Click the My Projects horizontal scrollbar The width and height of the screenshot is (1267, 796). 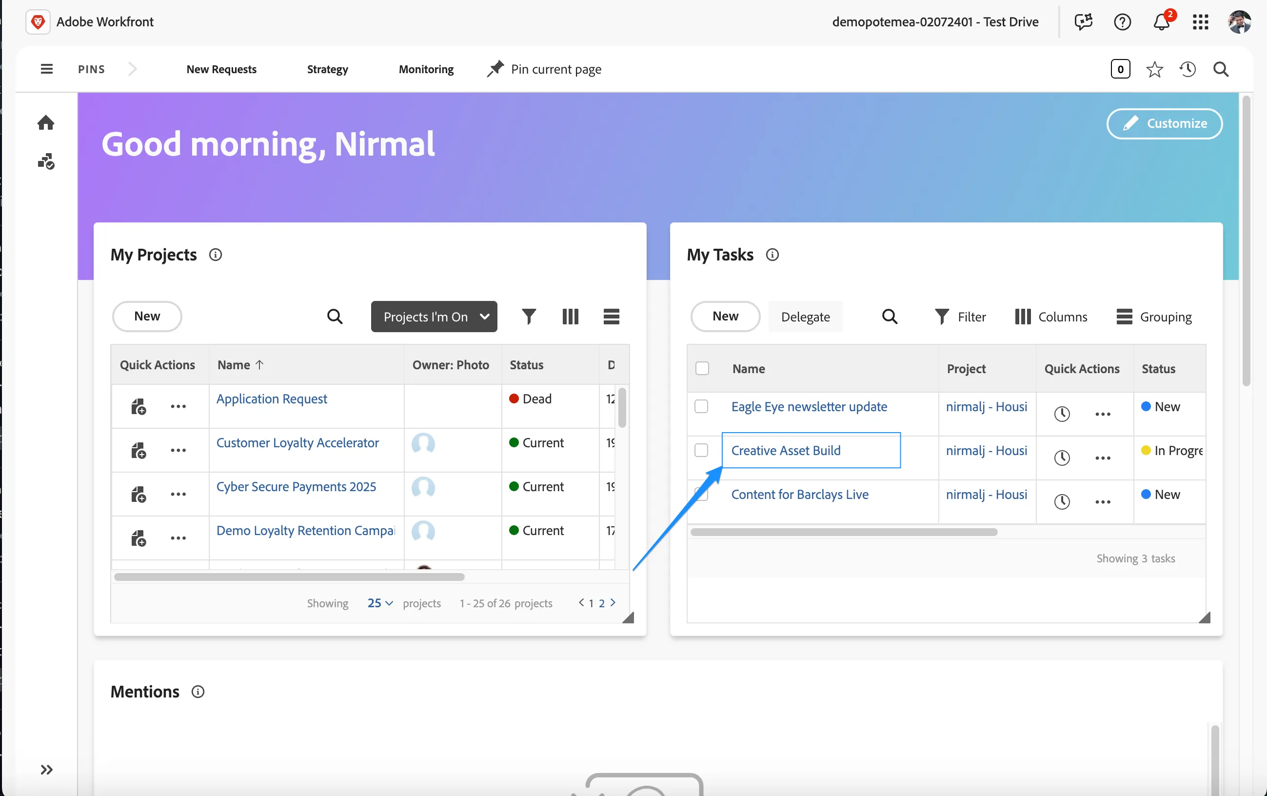point(289,577)
